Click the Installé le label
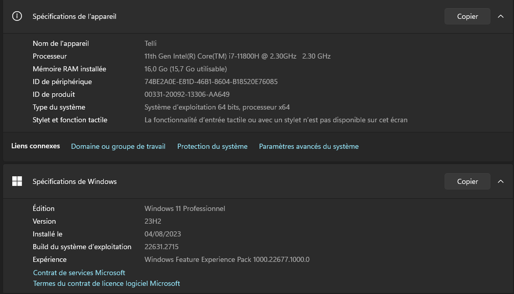 48,234
